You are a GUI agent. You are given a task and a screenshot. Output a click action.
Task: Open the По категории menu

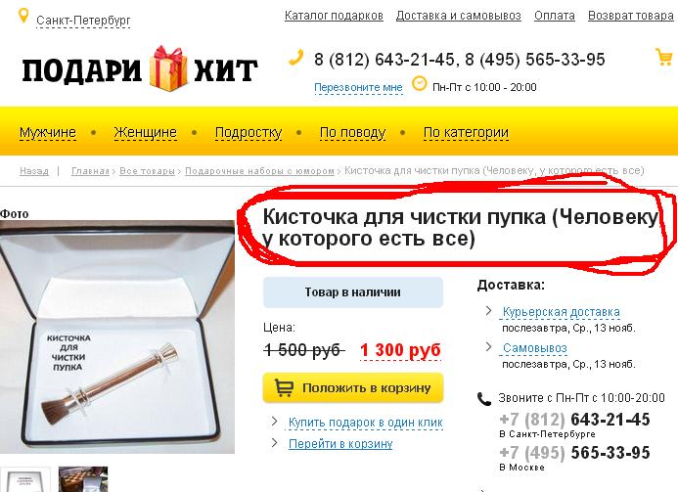[466, 132]
